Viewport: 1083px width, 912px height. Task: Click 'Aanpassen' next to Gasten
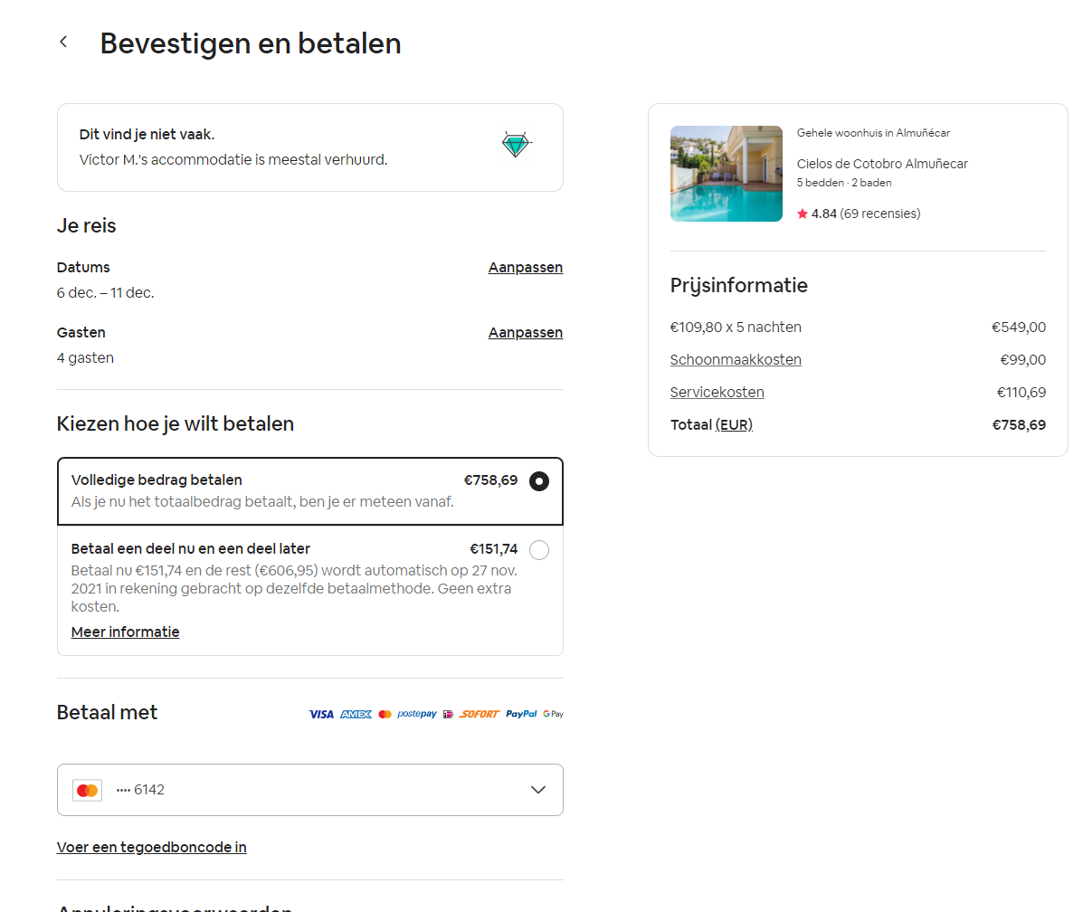coord(525,333)
